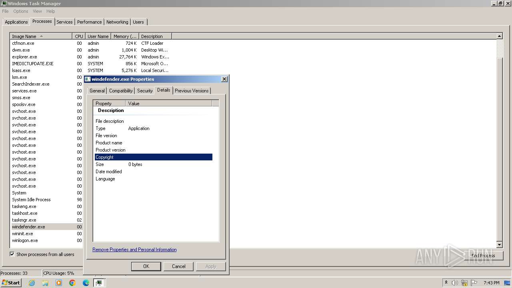Open the volume speaker tray icon

pyautogui.click(x=455, y=283)
